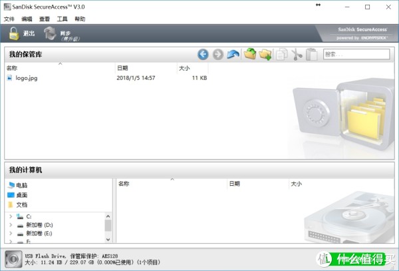399x271 pixels.
Task: Click the sync (upgrade required) icon
Action: coord(50,33)
